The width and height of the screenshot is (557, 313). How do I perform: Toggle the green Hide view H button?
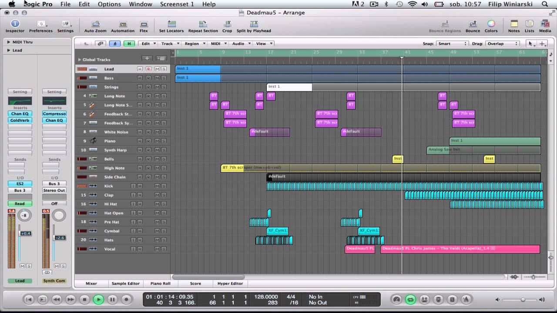[x=129, y=43]
